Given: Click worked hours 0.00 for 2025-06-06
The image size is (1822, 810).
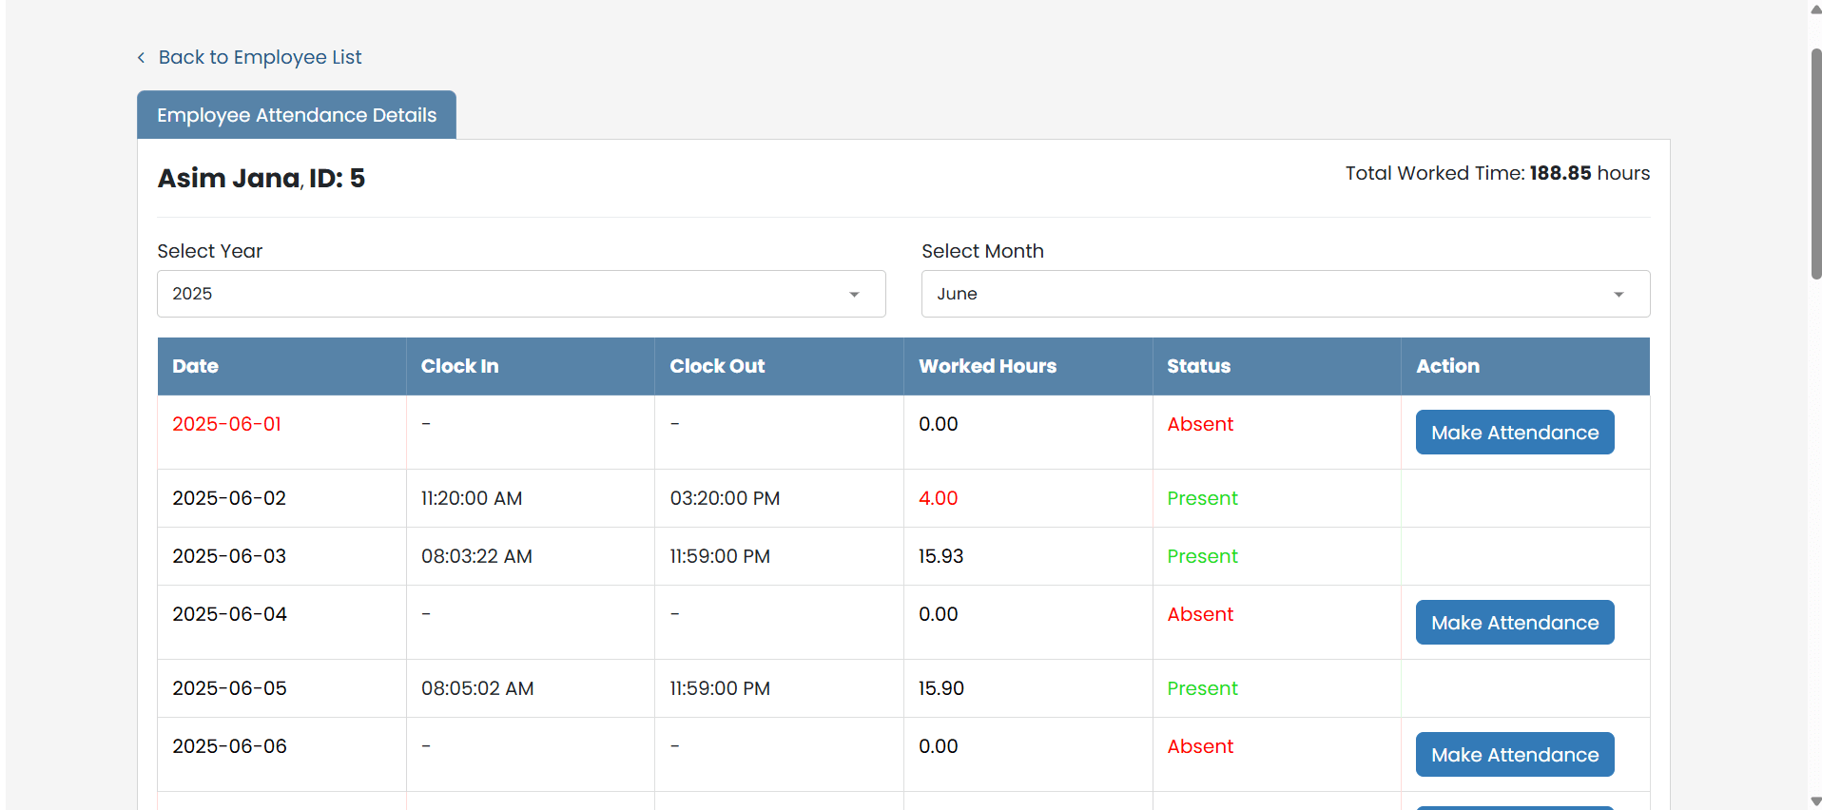Looking at the screenshot, I should coord(938,746).
